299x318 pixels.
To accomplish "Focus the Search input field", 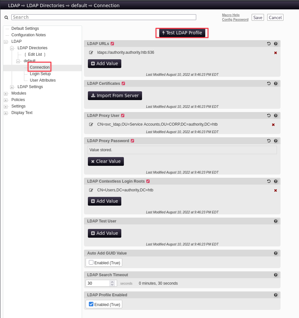I will point(103,17).
